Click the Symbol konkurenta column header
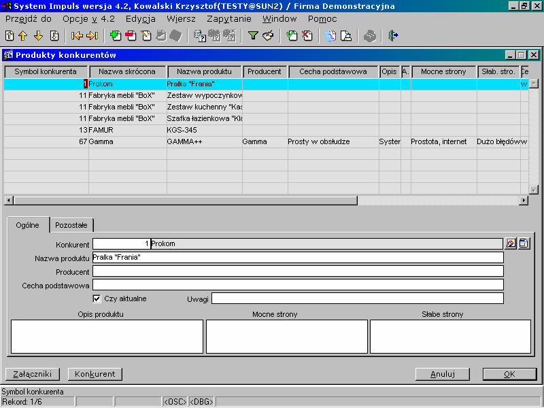 [x=46, y=72]
